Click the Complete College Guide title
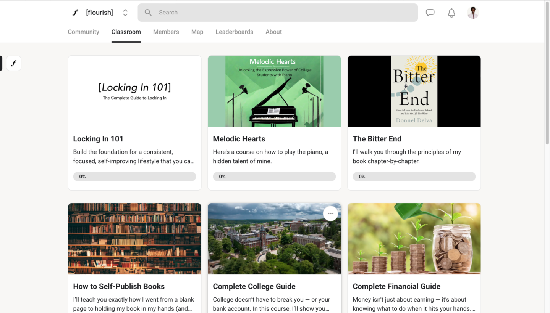550x313 pixels. [x=254, y=286]
